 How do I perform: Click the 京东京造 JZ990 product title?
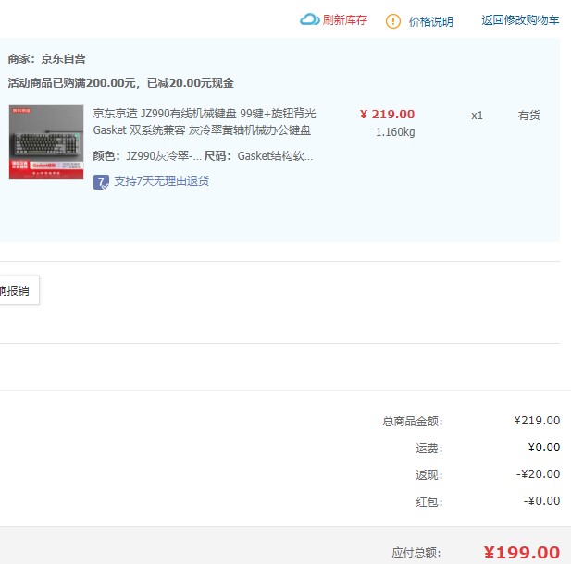pos(204,122)
